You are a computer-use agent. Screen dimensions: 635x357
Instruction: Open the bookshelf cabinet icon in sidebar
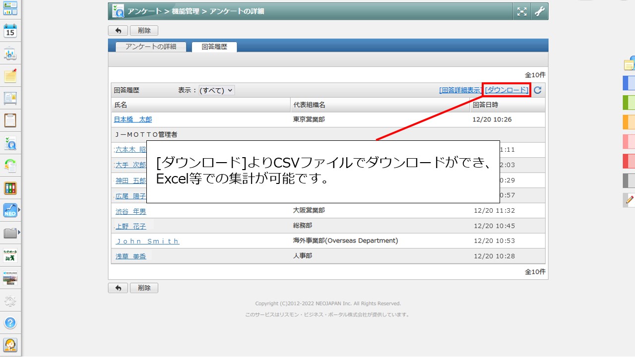click(10, 188)
